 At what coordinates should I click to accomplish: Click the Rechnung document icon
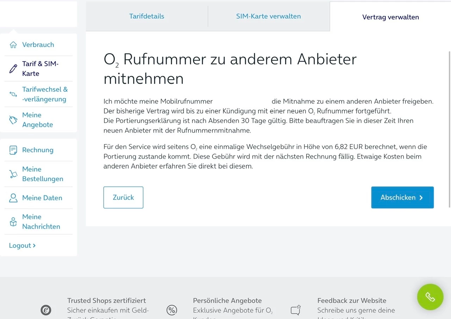click(x=13, y=150)
